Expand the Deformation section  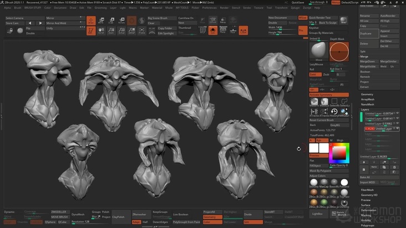pos(369,210)
